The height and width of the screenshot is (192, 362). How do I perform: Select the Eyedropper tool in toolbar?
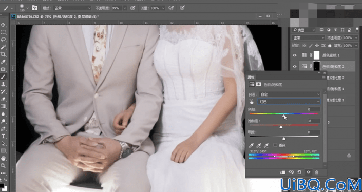3,62
